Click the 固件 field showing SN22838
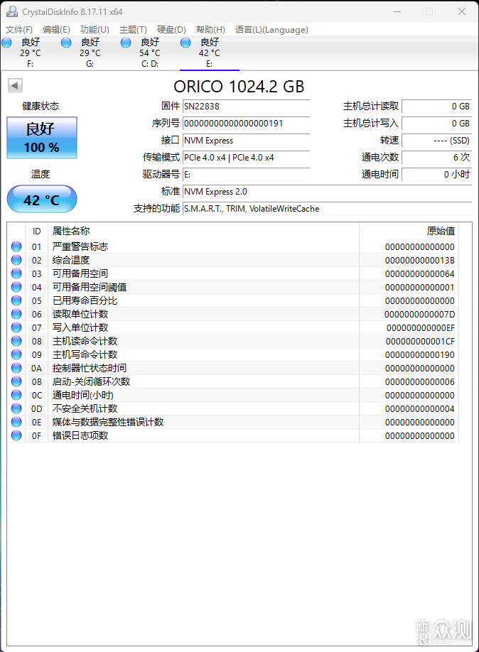The image size is (479, 652). [247, 107]
